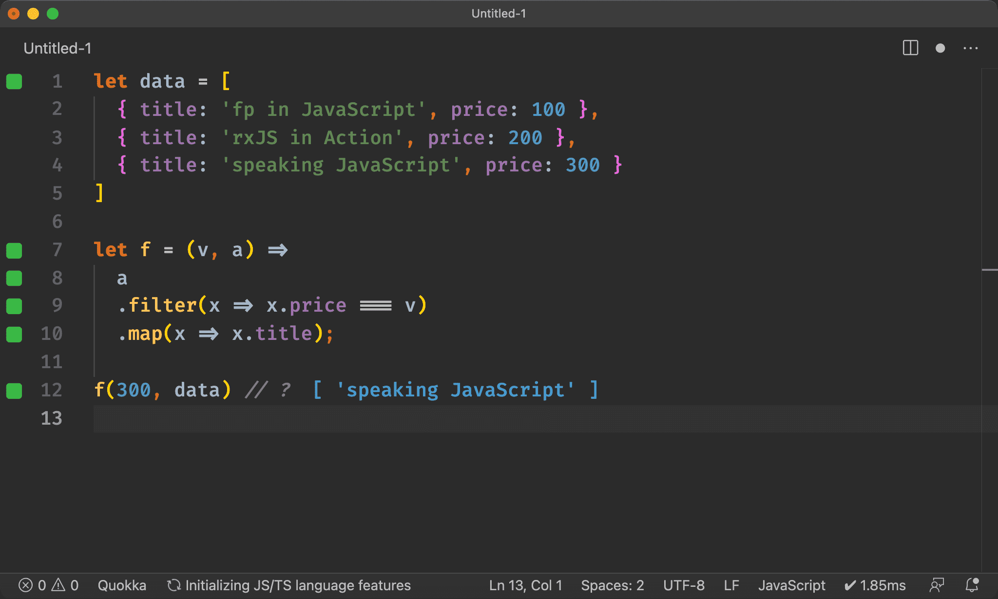Click the f(300, data) call on line 12

pyautogui.click(x=162, y=391)
